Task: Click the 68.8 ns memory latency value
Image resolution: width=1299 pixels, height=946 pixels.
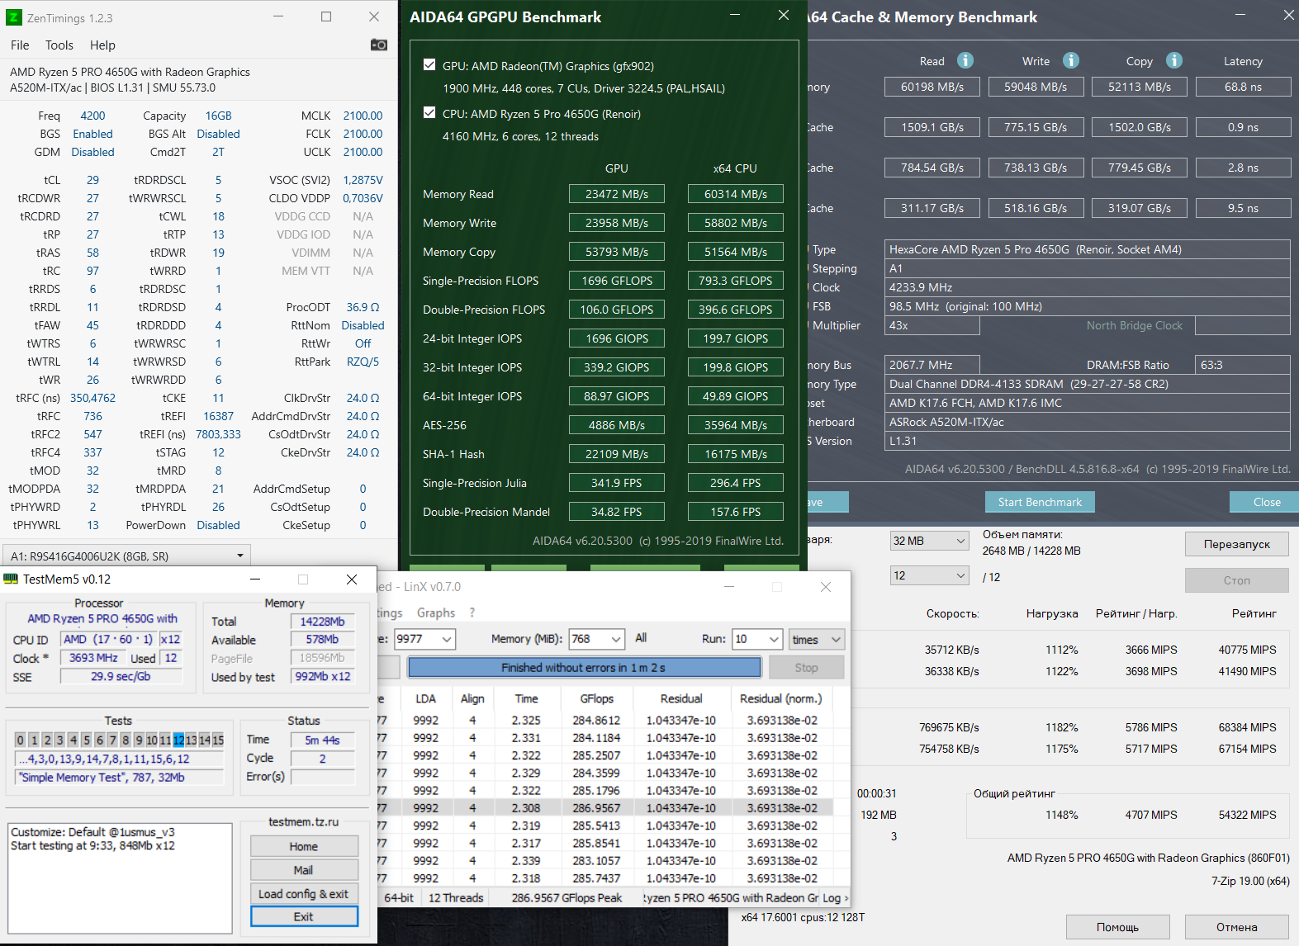Action: tap(1243, 87)
